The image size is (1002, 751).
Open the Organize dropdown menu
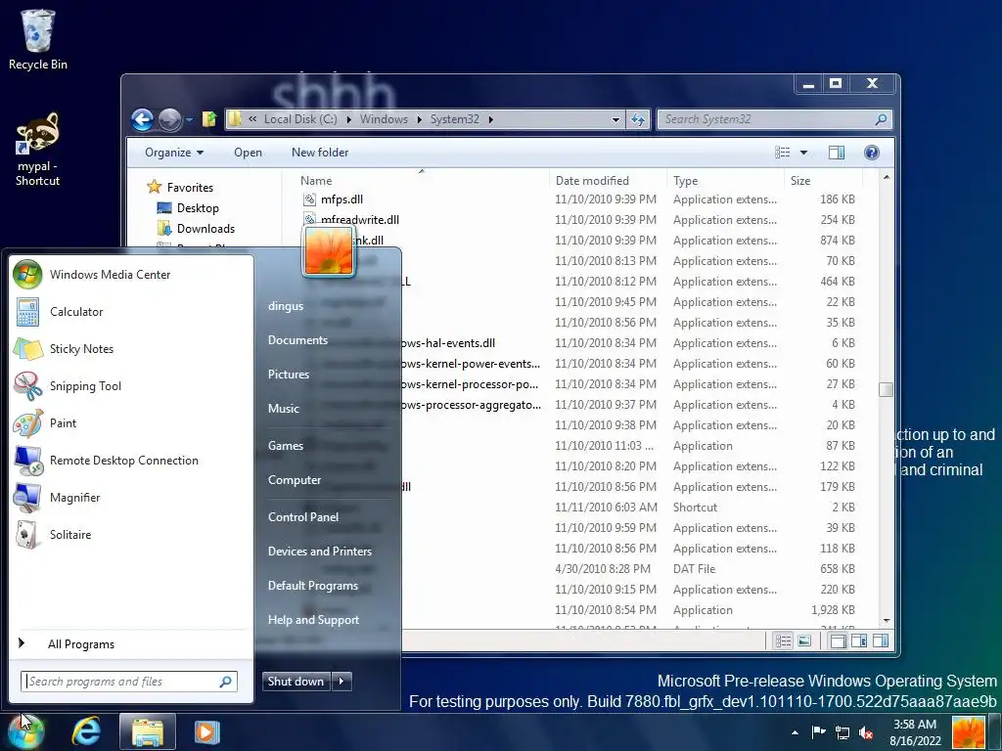[174, 152]
